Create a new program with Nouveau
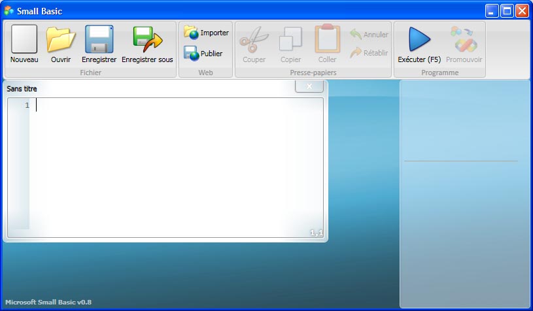 (24, 44)
